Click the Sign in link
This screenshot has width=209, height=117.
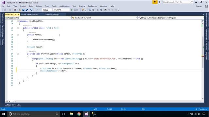[199, 6]
